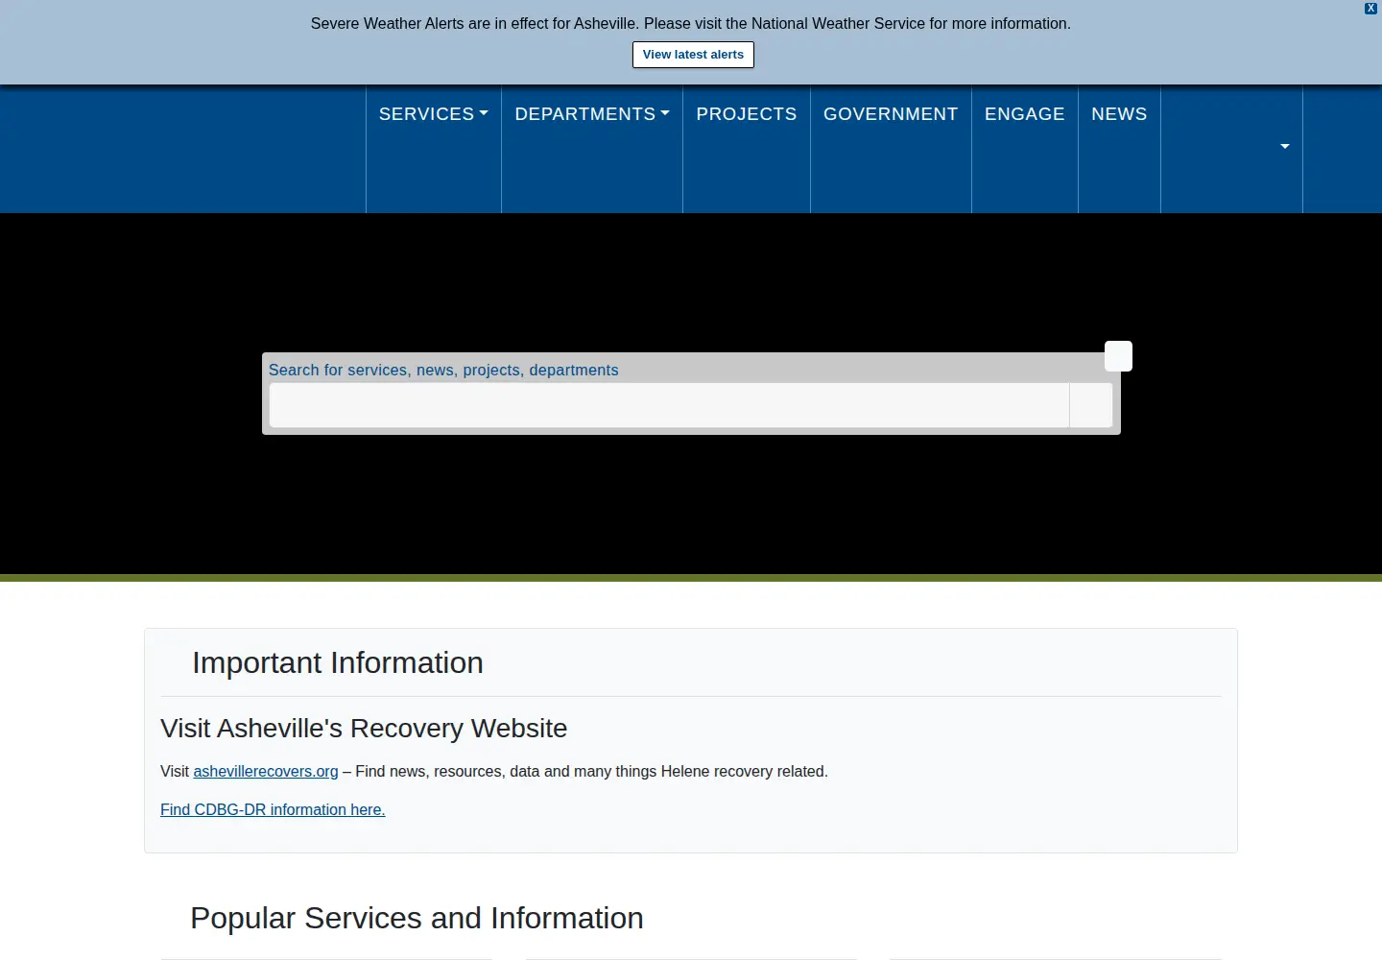This screenshot has width=1382, height=960.
Task: Expand the DEPARTMENTS dropdown menu
Action: pos(592,114)
